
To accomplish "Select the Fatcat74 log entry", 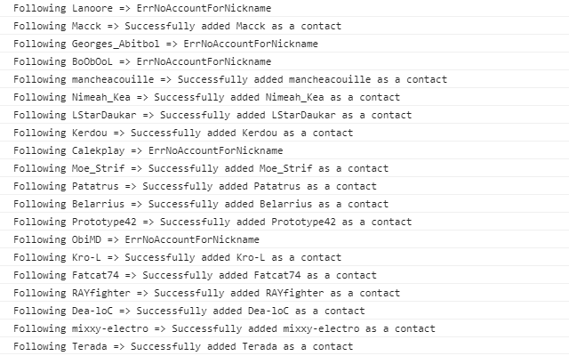I will 195,275.
